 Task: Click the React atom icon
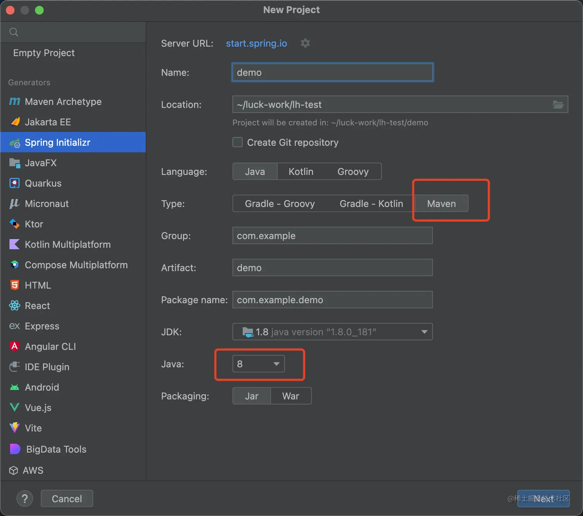[15, 306]
